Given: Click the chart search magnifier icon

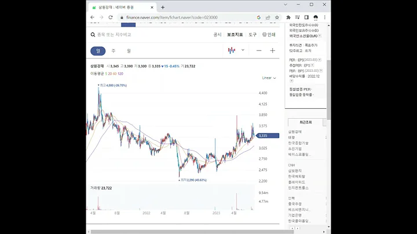Looking at the screenshot, I should (93, 35).
